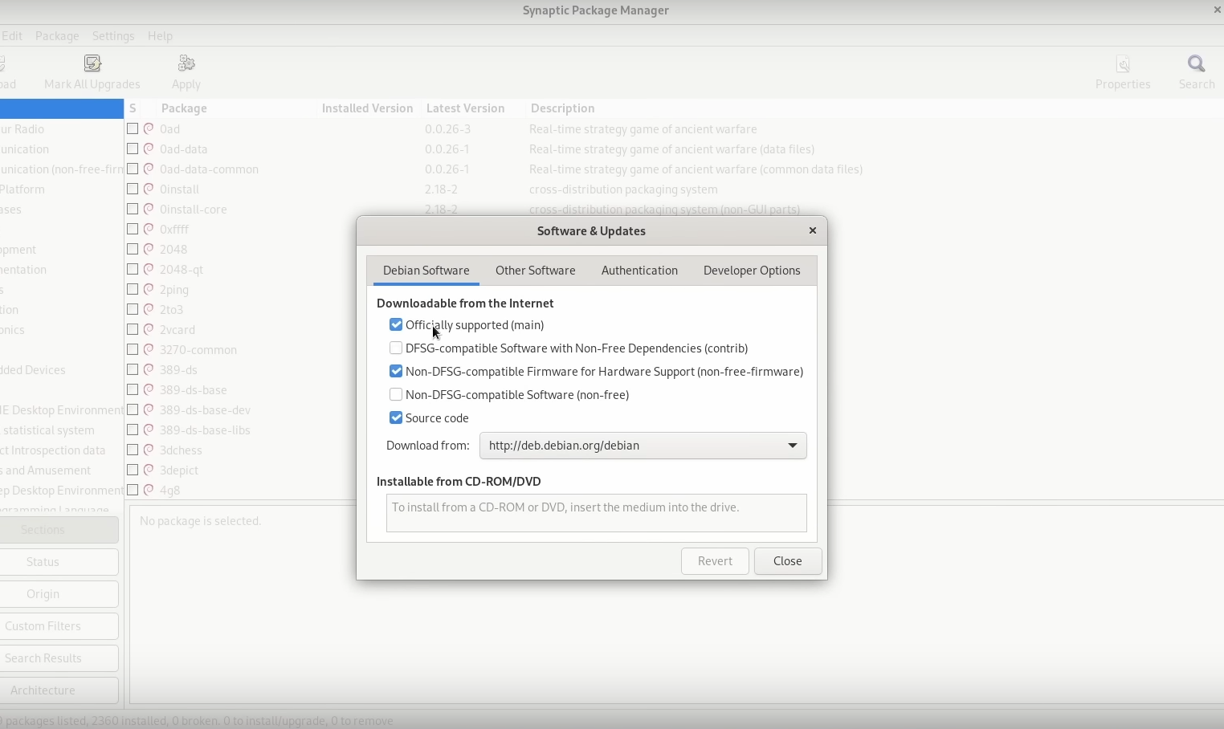The width and height of the screenshot is (1224, 729).
Task: Click the Debian icon next to 2048
Action: pos(149,249)
